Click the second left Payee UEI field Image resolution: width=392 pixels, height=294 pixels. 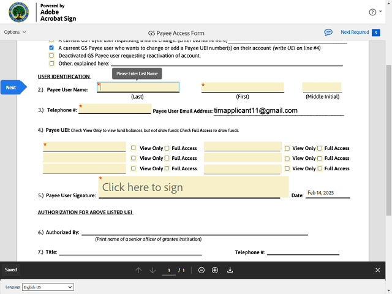coord(85,158)
